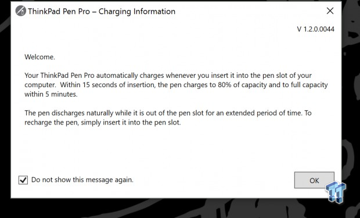Uncheck the Do not show again checkbox
The height and width of the screenshot is (218, 360).
click(23, 180)
